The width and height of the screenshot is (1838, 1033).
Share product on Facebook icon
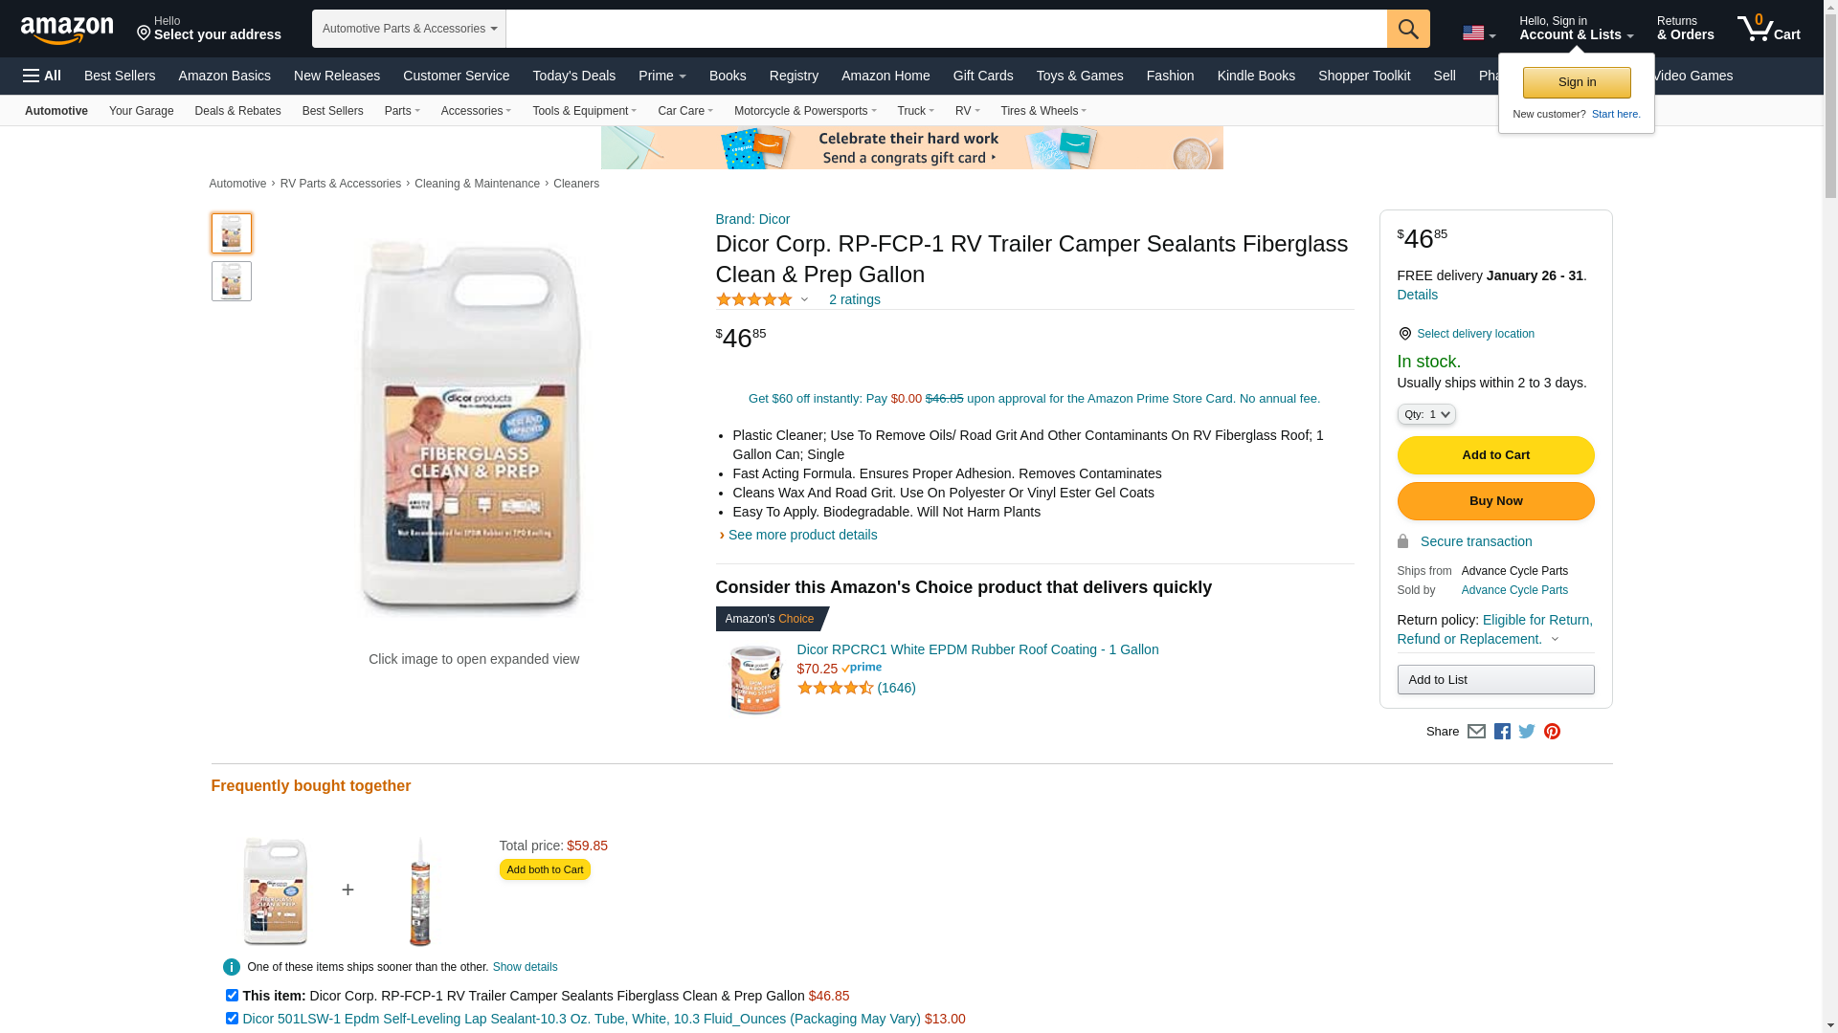(1502, 732)
